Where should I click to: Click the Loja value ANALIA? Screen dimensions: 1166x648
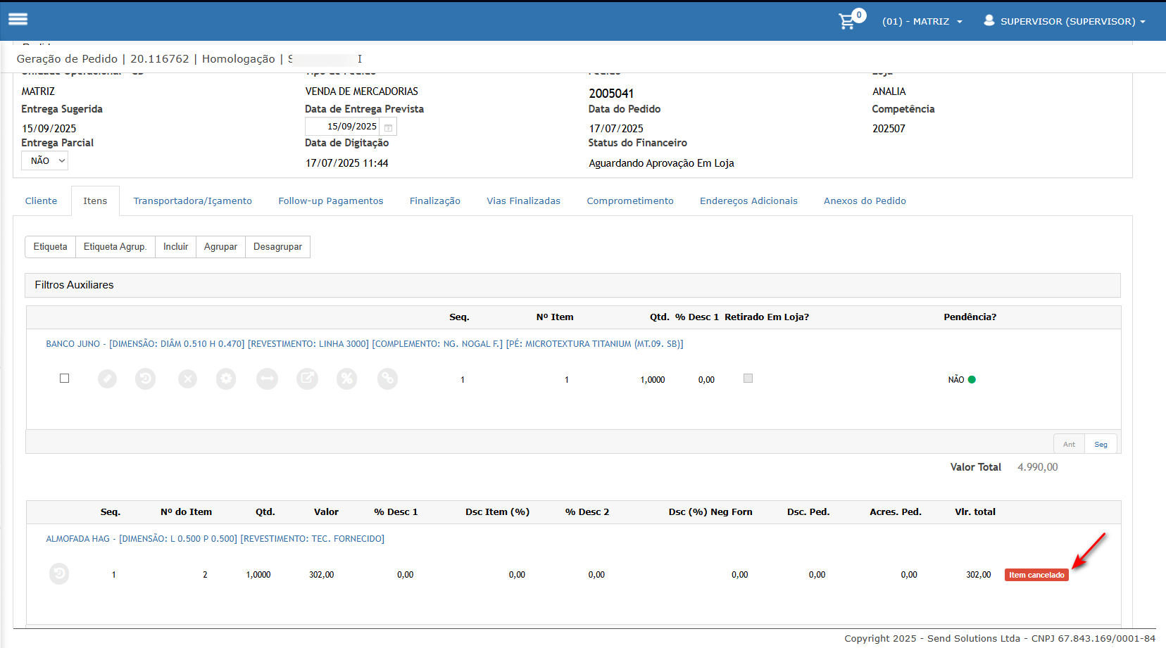889,91
